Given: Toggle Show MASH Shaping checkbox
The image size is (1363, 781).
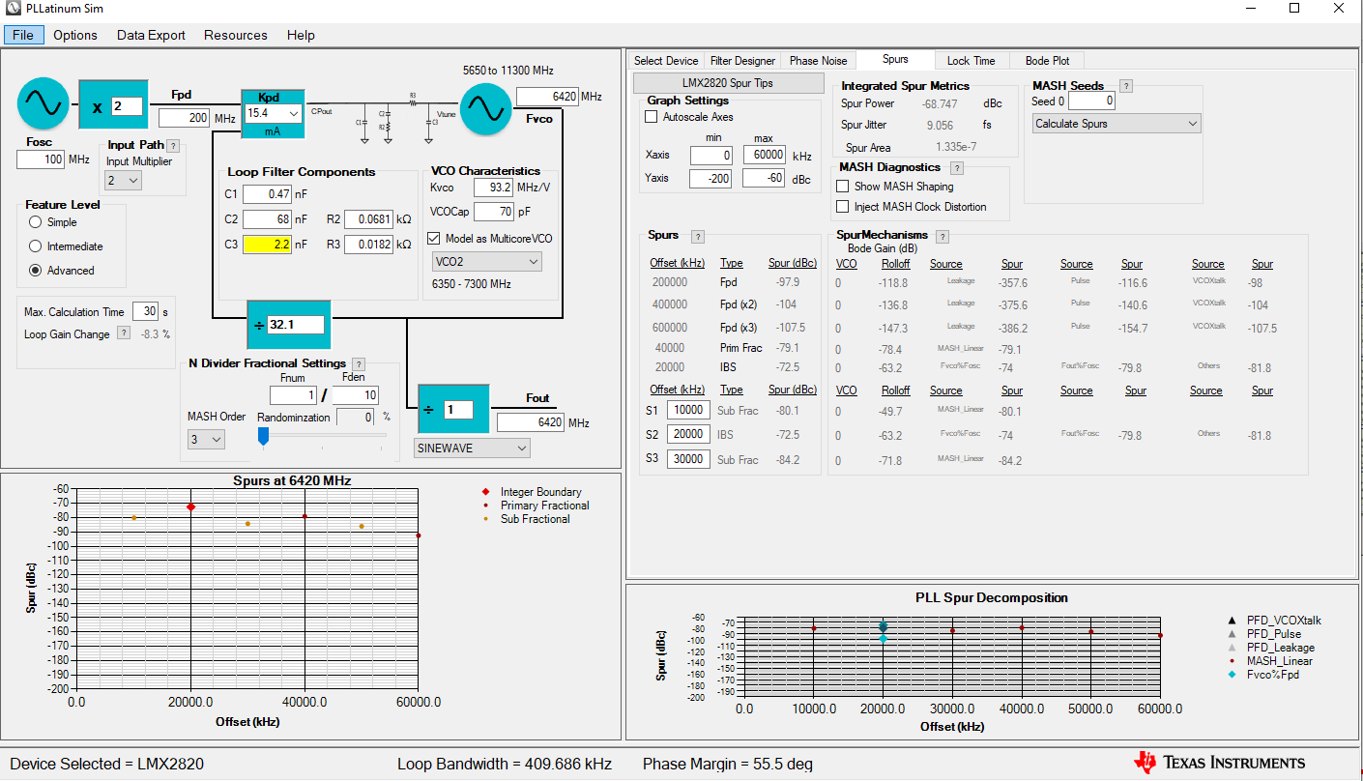Looking at the screenshot, I should coord(843,187).
